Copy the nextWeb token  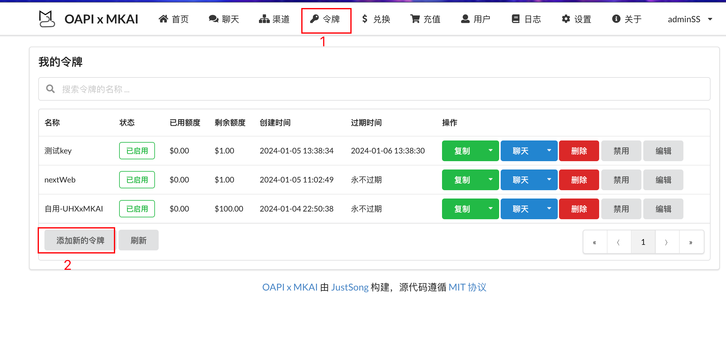click(462, 180)
